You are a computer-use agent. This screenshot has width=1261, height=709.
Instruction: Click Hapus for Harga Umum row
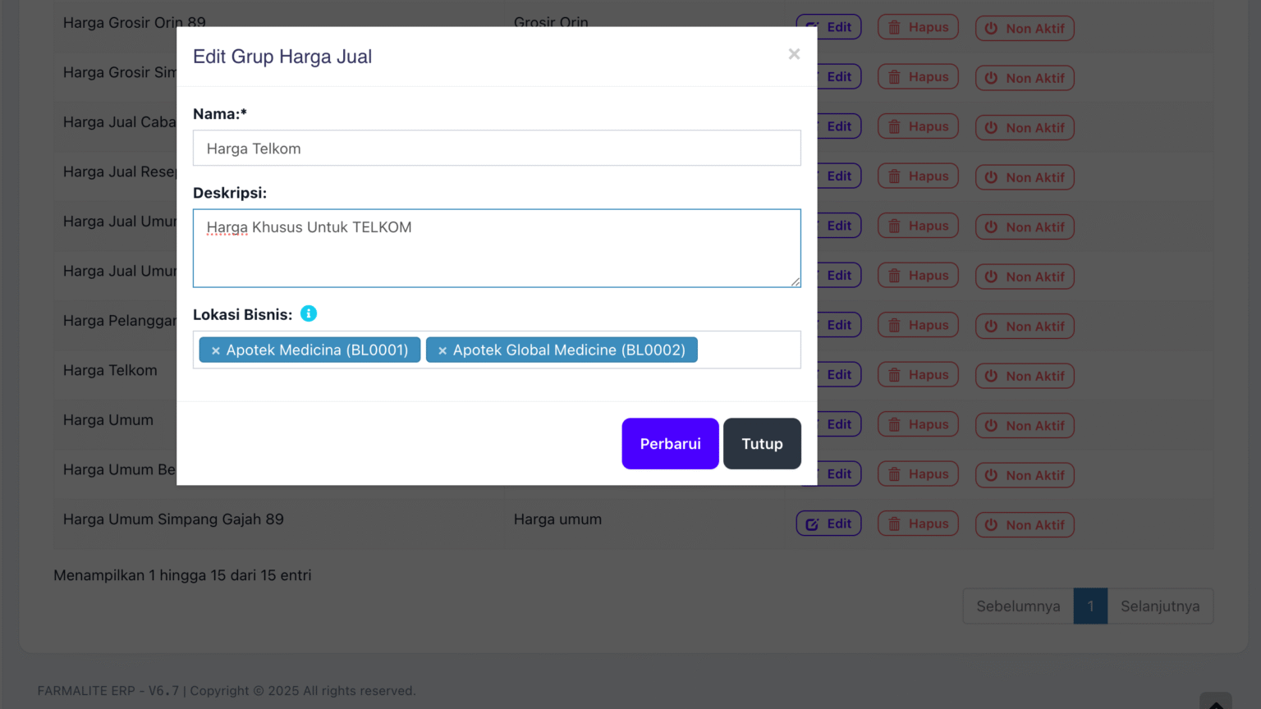(x=918, y=424)
